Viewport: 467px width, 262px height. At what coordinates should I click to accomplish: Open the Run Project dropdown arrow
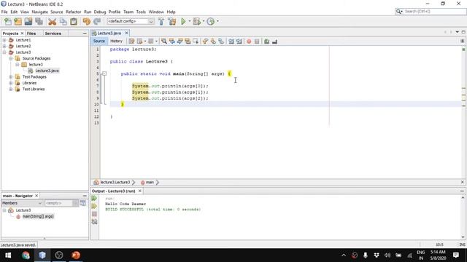(190, 21)
